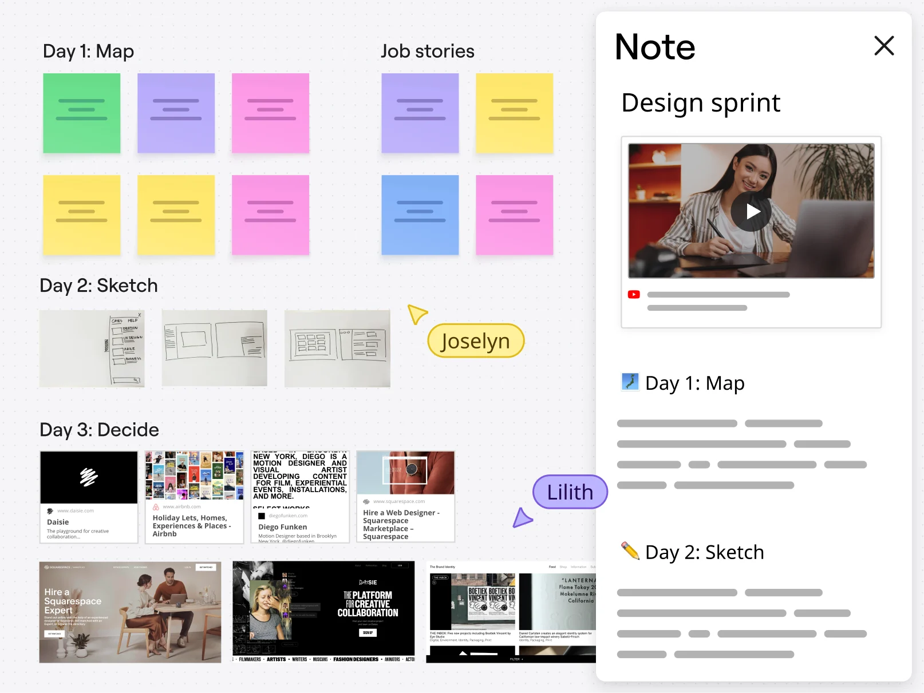Select the 'Day 2: Sketch' heading on the board

click(x=98, y=286)
